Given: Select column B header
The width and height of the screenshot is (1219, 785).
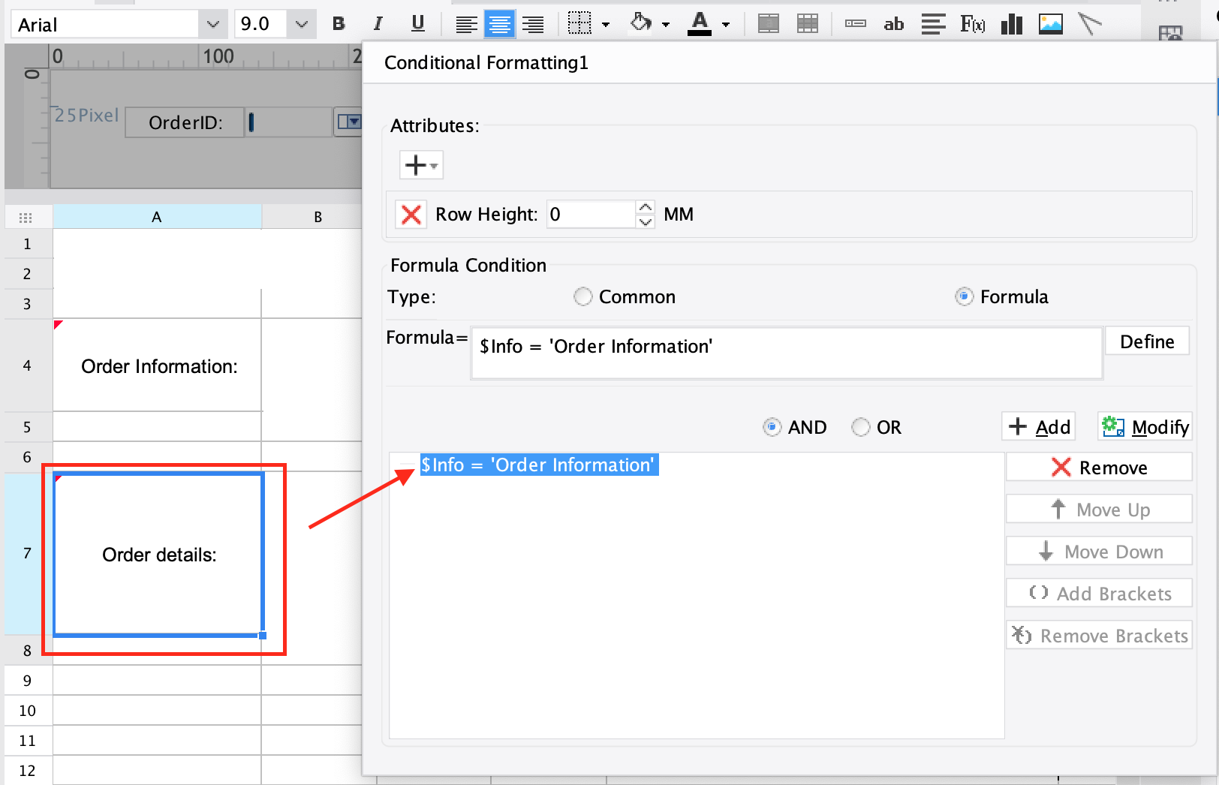Looking at the screenshot, I should [x=318, y=217].
